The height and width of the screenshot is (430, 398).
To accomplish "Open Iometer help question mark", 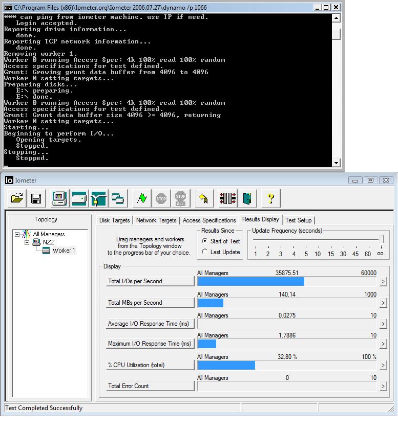I will pyautogui.click(x=271, y=198).
